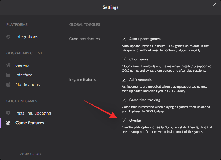Open the Integrations settings text label

pyautogui.click(x=27, y=37)
